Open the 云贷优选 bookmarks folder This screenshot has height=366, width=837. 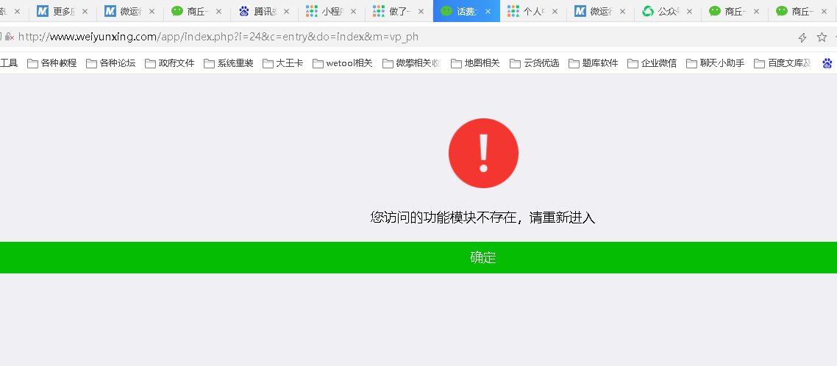(535, 63)
